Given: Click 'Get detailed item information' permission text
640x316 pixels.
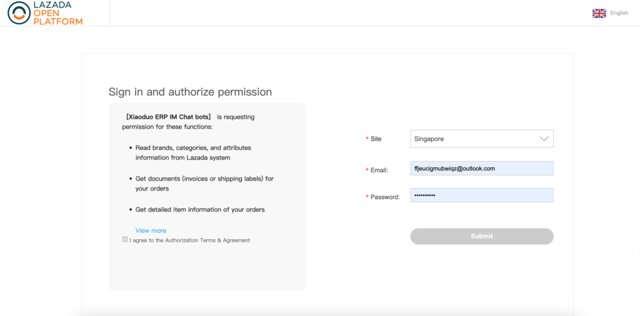Looking at the screenshot, I should 200,210.
